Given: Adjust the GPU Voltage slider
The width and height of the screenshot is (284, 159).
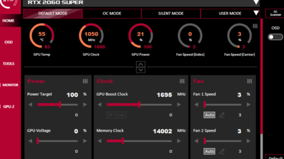Looking at the screenshot, I should pos(57,141).
